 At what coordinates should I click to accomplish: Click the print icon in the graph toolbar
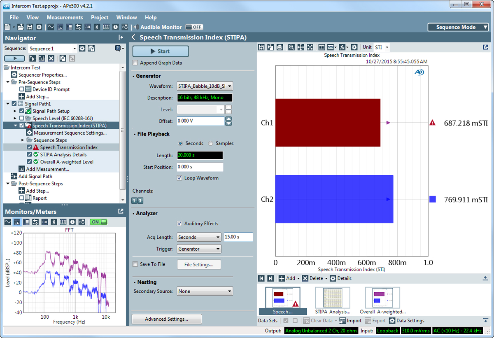(x=280, y=47)
